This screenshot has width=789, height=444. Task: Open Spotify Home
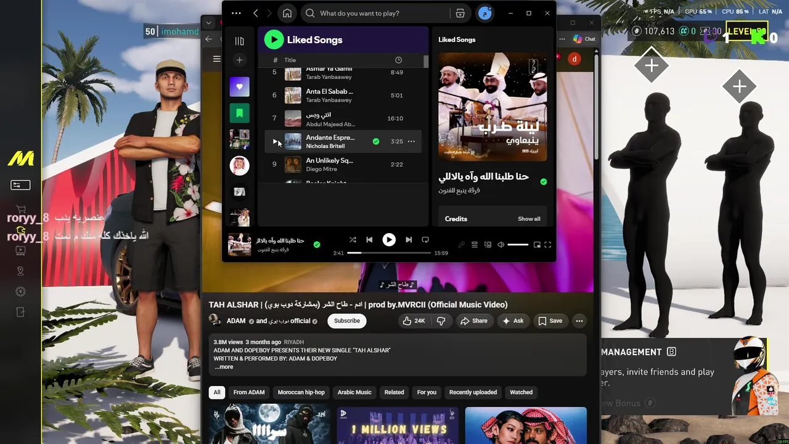[287, 13]
